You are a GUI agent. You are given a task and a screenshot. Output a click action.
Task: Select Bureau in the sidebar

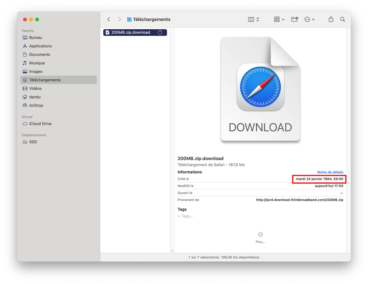point(59,37)
